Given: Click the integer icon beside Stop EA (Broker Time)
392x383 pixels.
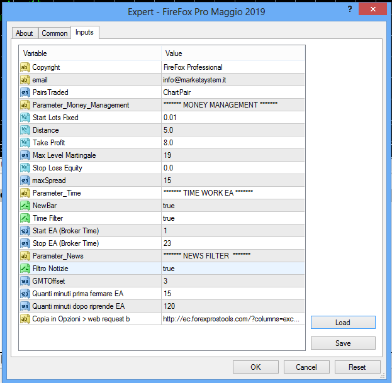Looking at the screenshot, I should tap(25, 243).
